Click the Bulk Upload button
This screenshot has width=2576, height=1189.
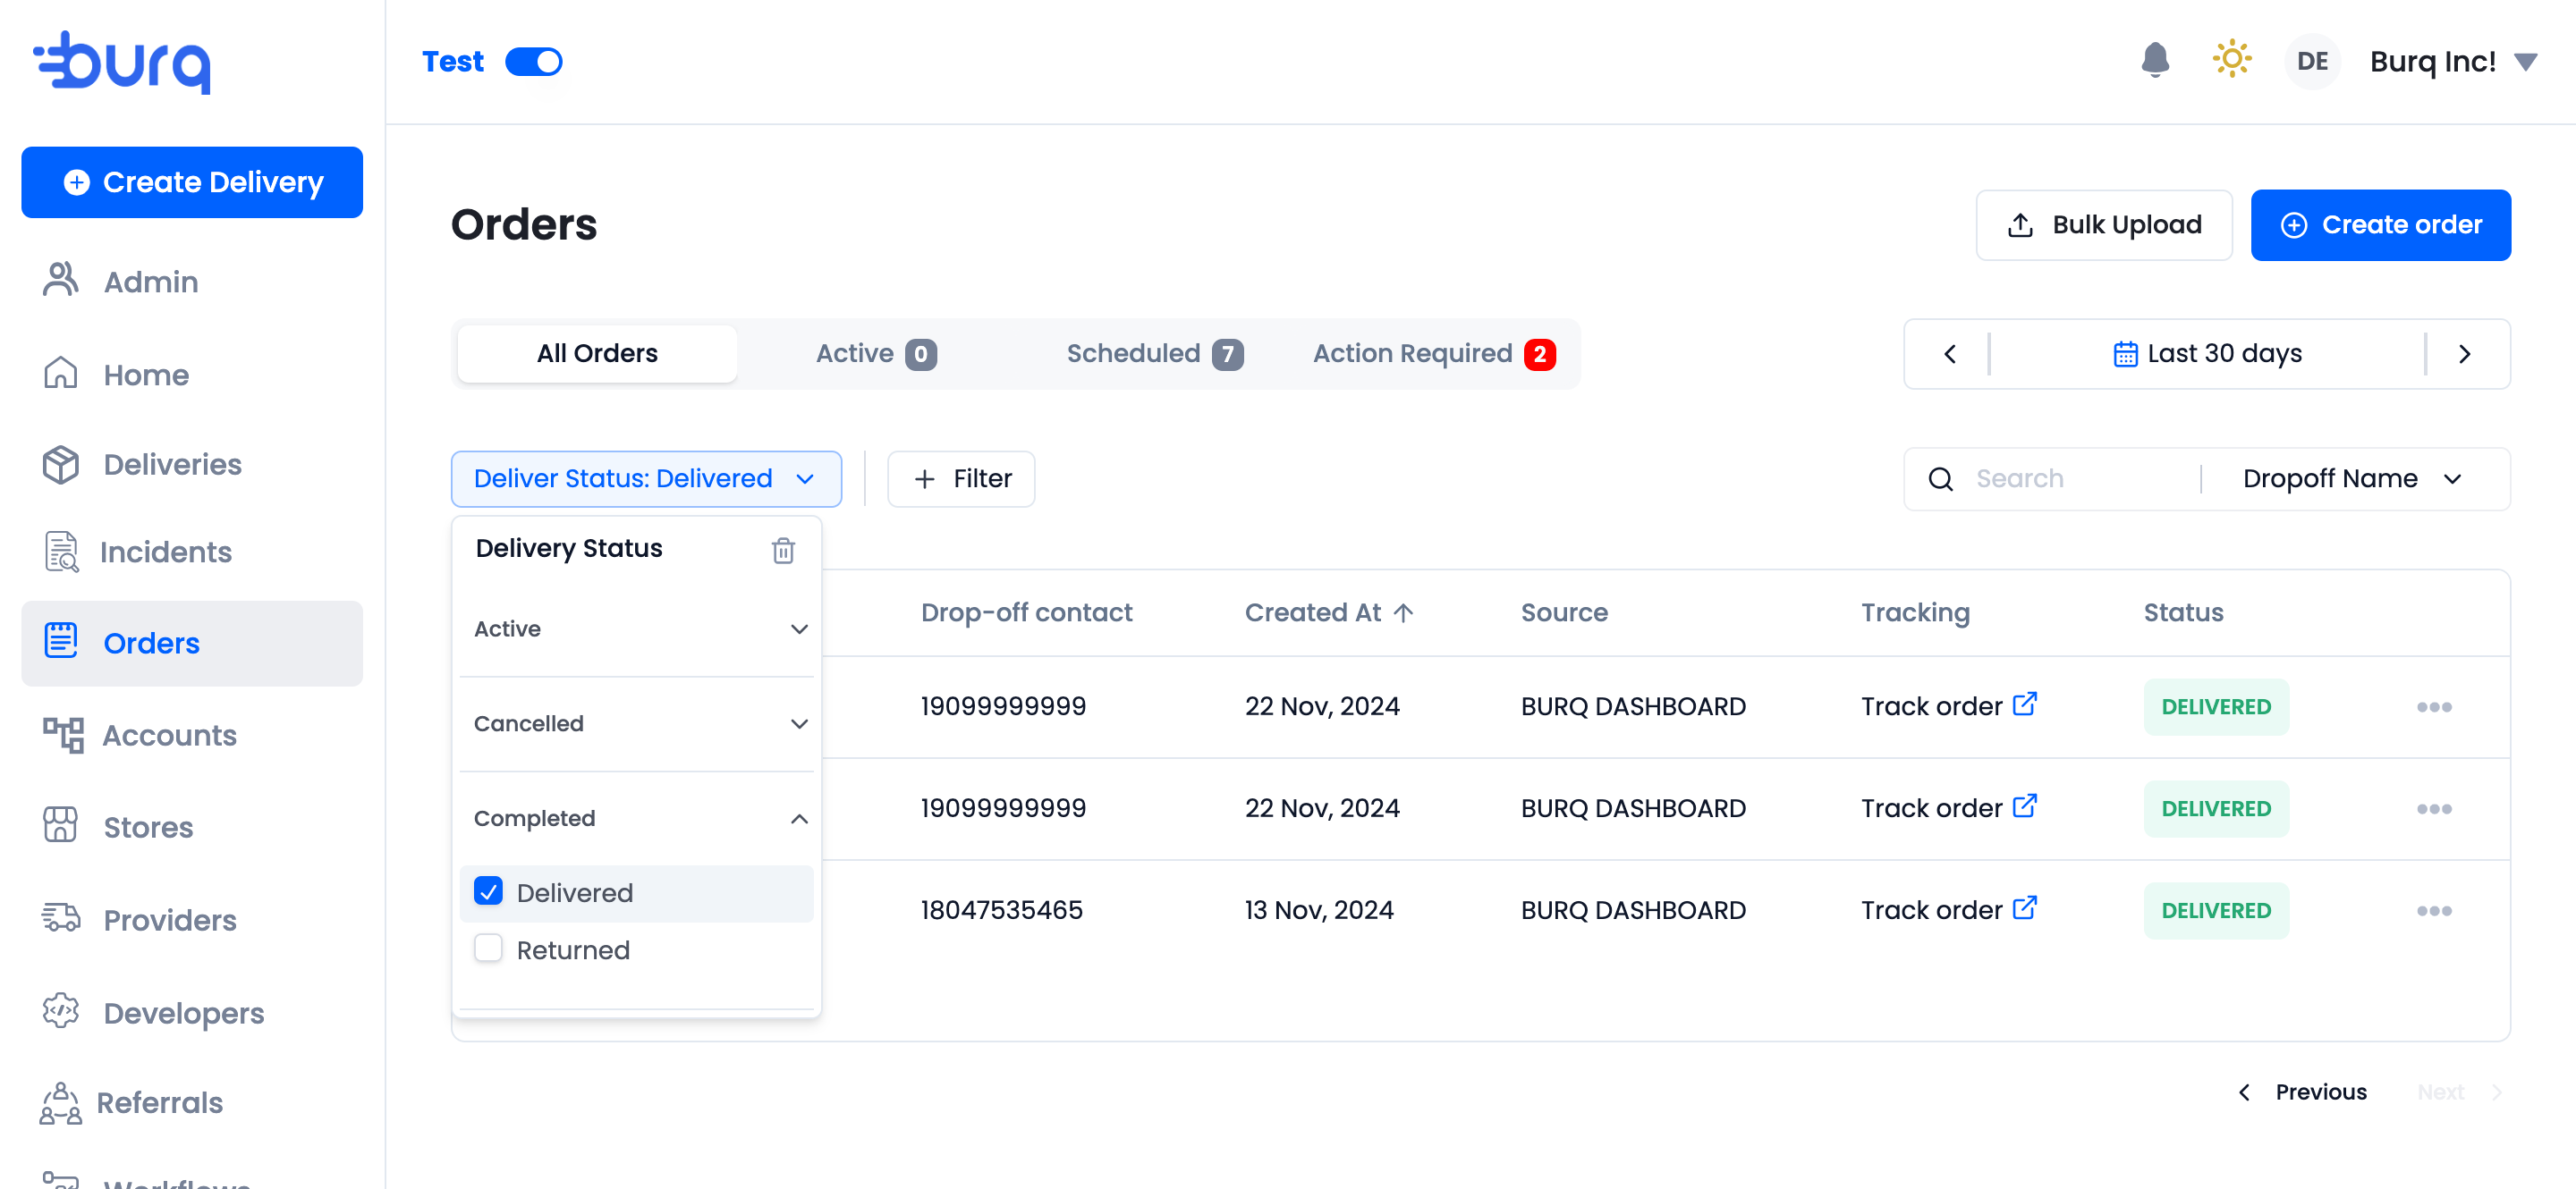point(2103,224)
